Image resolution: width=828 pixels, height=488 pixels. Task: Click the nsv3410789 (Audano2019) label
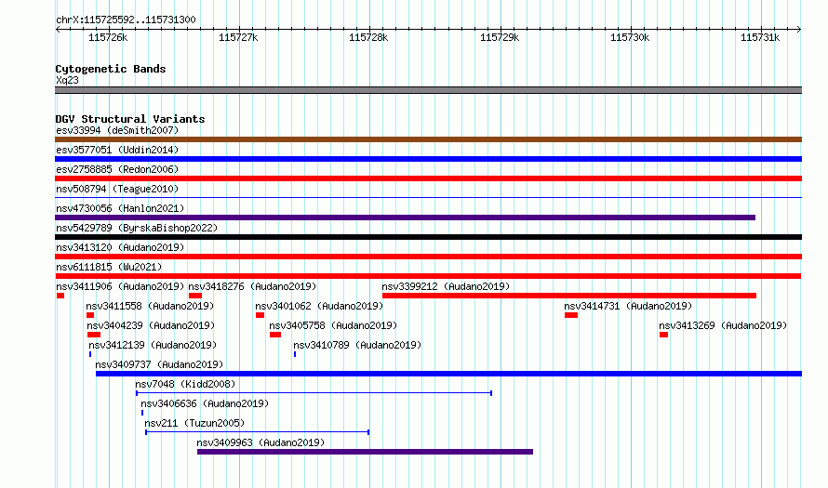[x=357, y=345]
